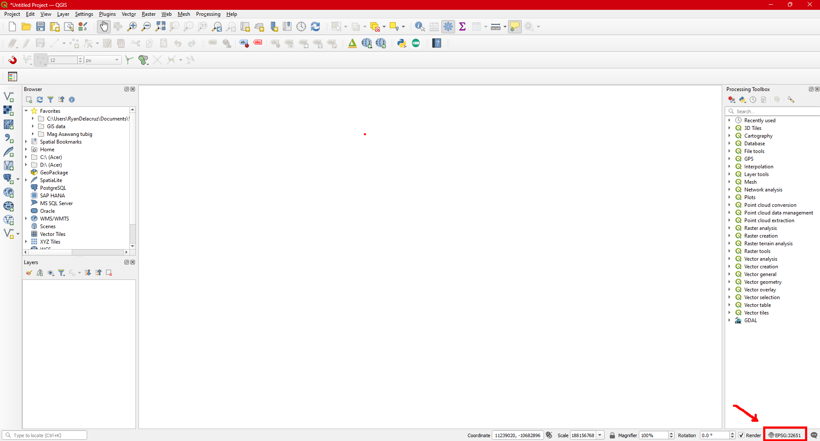Click the EPSG:32651 CRS button
Image resolution: width=820 pixels, height=441 pixels.
(x=785, y=435)
